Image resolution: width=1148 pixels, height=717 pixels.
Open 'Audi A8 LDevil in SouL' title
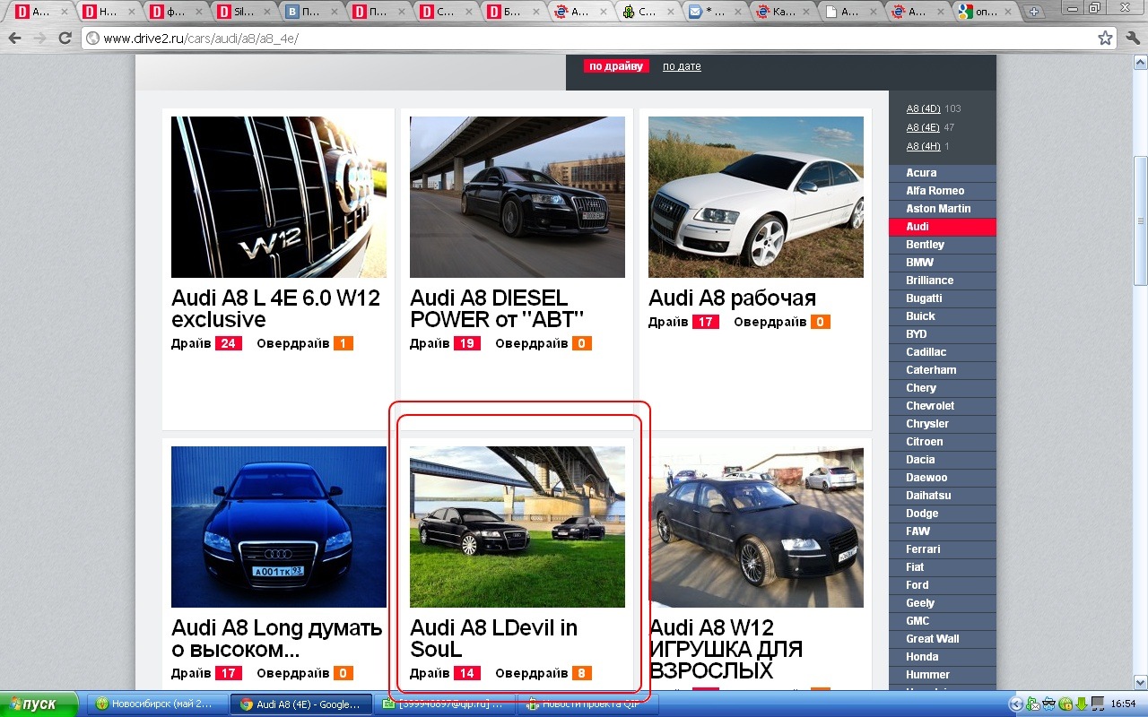(x=493, y=638)
